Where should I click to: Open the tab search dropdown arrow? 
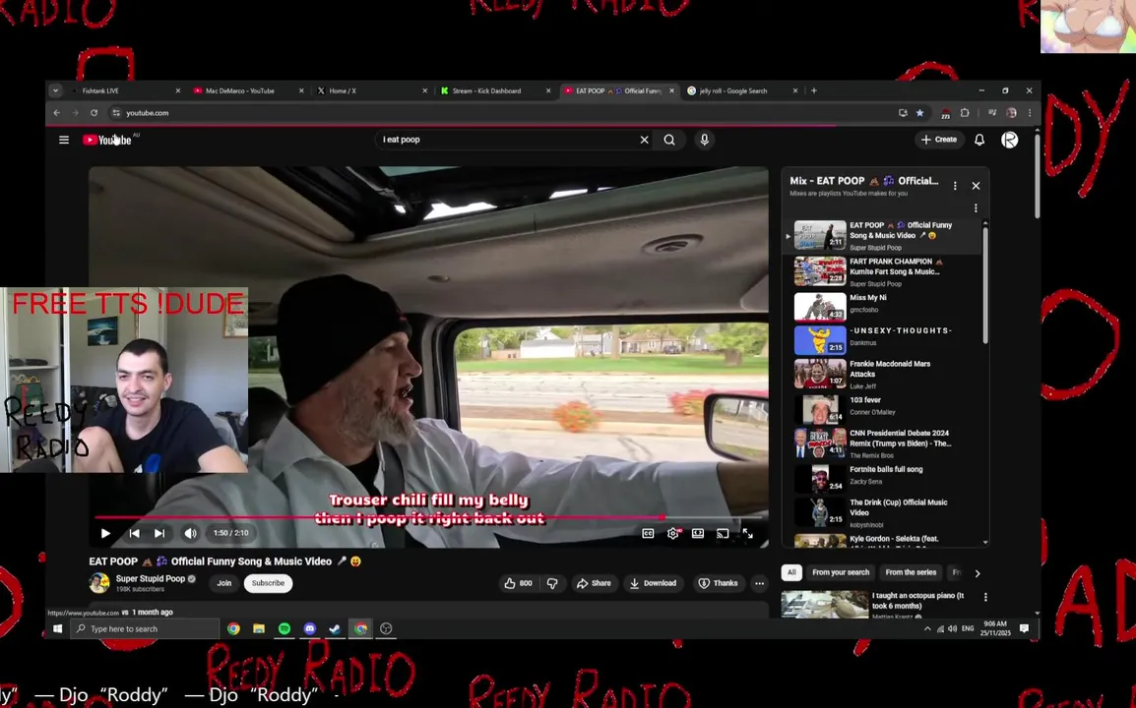tap(55, 90)
